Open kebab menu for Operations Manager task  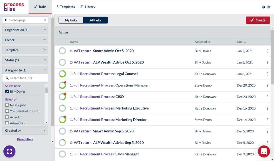point(267,86)
